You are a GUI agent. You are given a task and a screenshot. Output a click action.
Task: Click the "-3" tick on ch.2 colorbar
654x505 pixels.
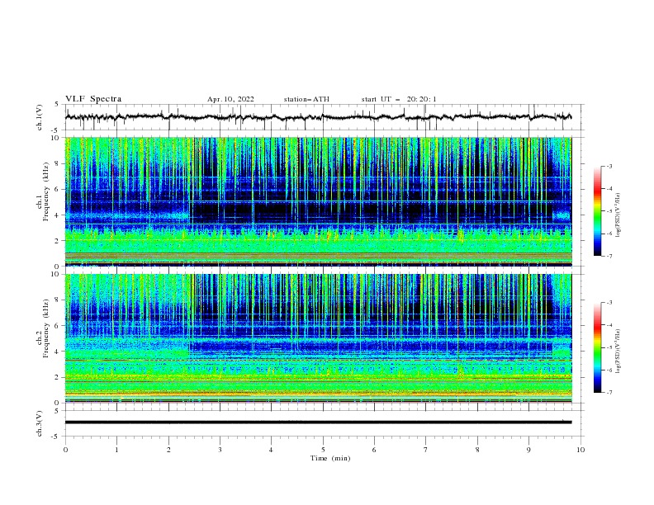(x=609, y=303)
